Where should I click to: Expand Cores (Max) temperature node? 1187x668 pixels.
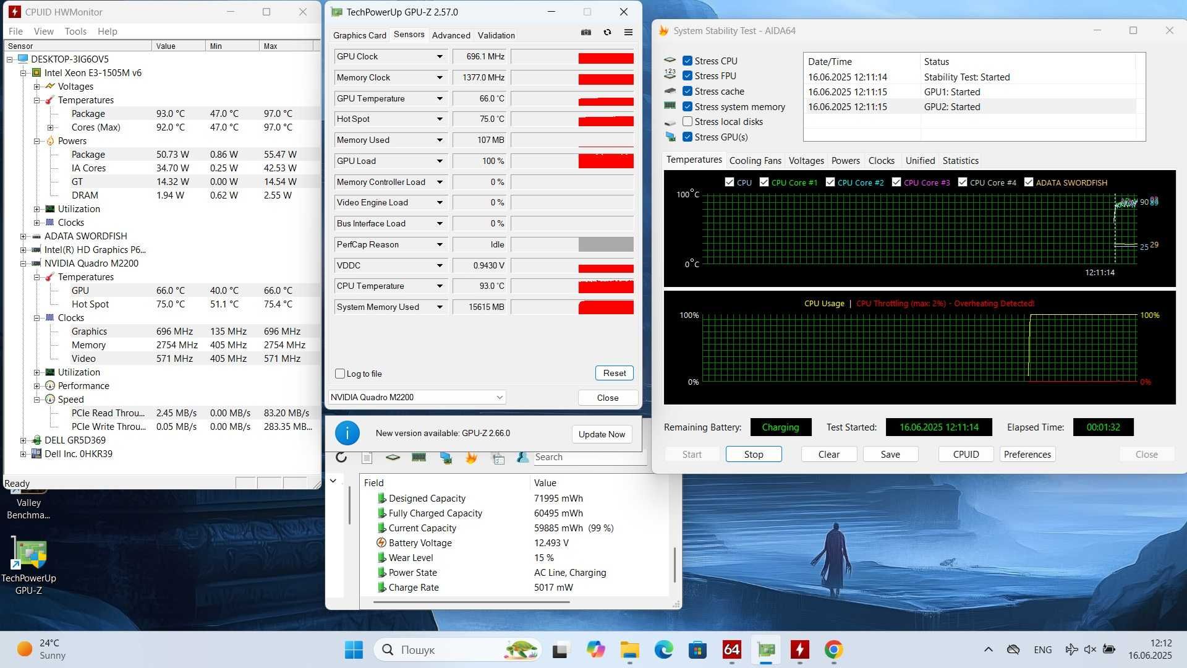click(50, 127)
